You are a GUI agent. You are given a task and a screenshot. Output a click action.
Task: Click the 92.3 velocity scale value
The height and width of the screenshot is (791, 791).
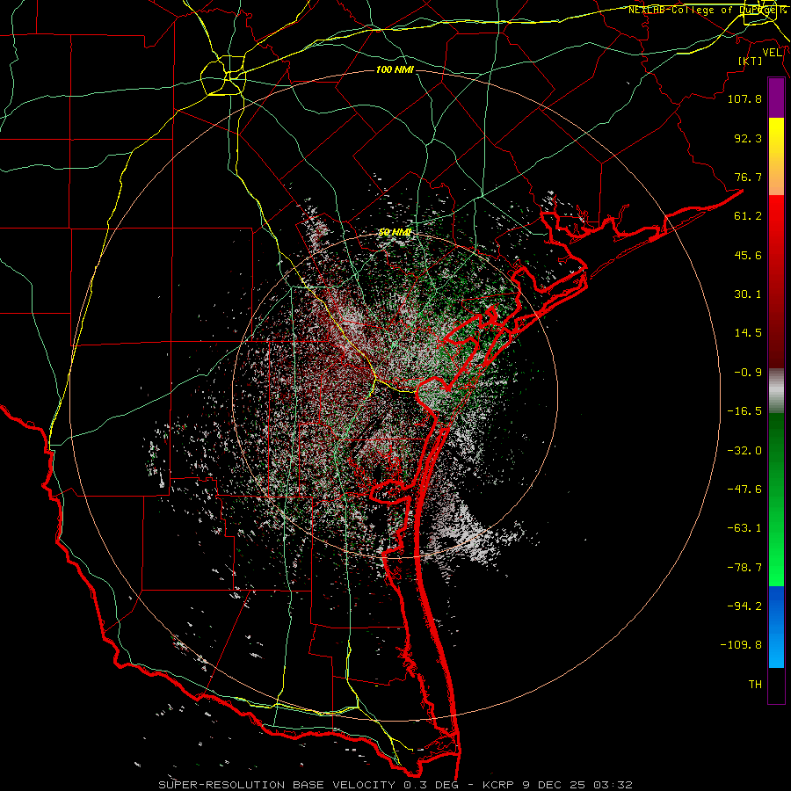point(748,138)
